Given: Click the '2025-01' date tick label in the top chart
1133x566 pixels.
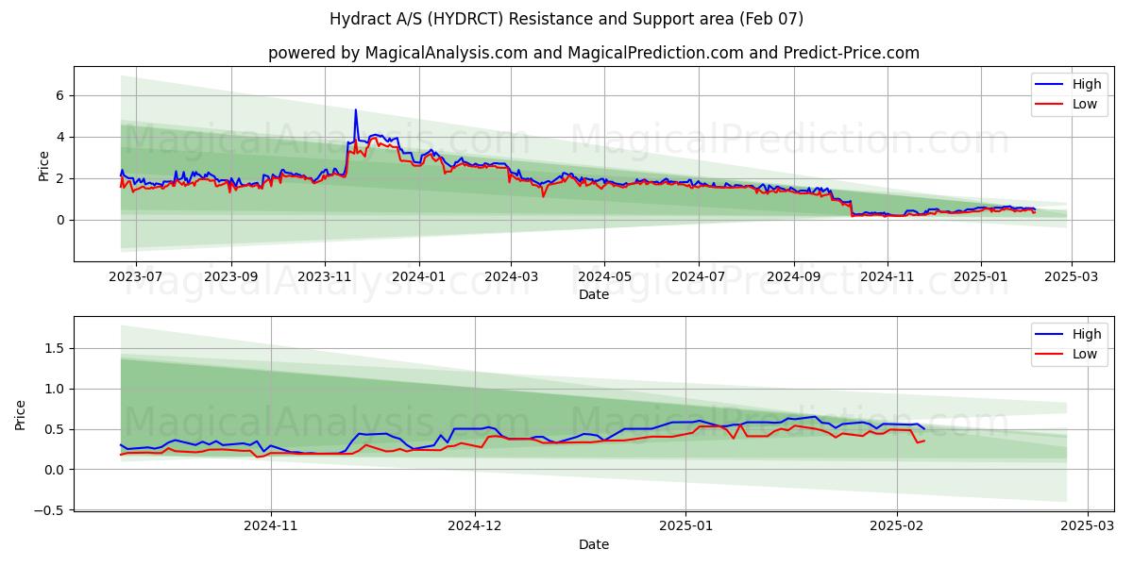Looking at the screenshot, I should pos(980,278).
